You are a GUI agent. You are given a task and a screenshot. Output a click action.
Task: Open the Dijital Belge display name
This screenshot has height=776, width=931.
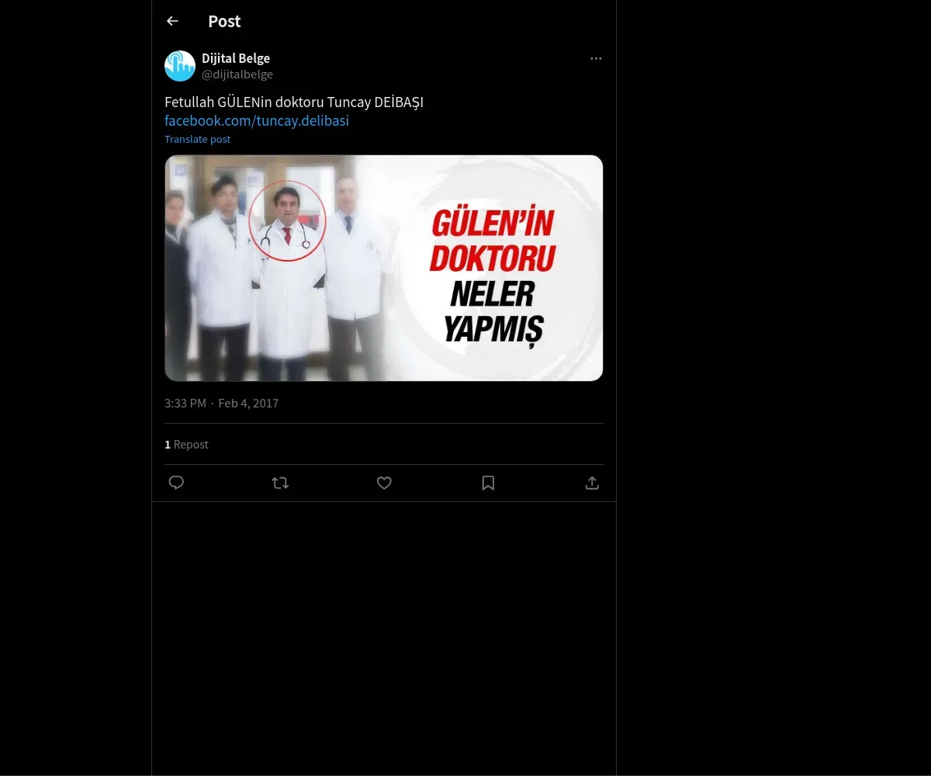[x=236, y=58]
